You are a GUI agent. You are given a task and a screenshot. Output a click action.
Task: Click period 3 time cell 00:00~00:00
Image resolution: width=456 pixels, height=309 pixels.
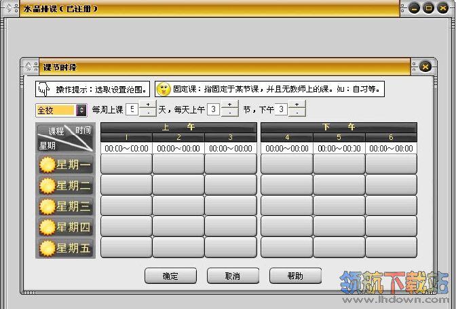click(x=231, y=149)
